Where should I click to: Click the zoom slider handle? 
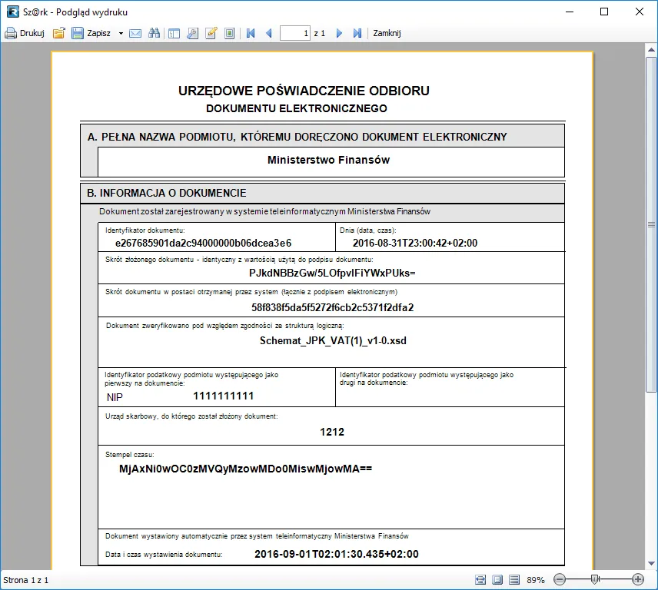[594, 579]
